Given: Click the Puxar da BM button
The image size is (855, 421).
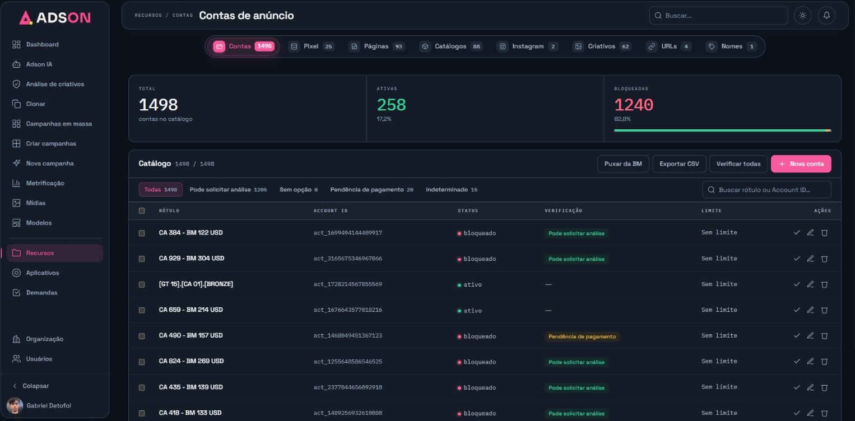Looking at the screenshot, I should tap(623, 164).
